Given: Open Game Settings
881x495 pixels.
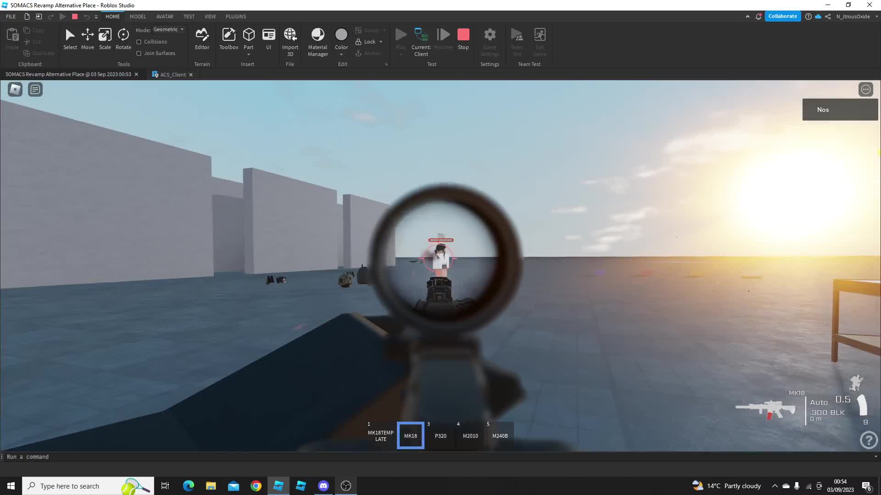Looking at the screenshot, I should (x=490, y=41).
